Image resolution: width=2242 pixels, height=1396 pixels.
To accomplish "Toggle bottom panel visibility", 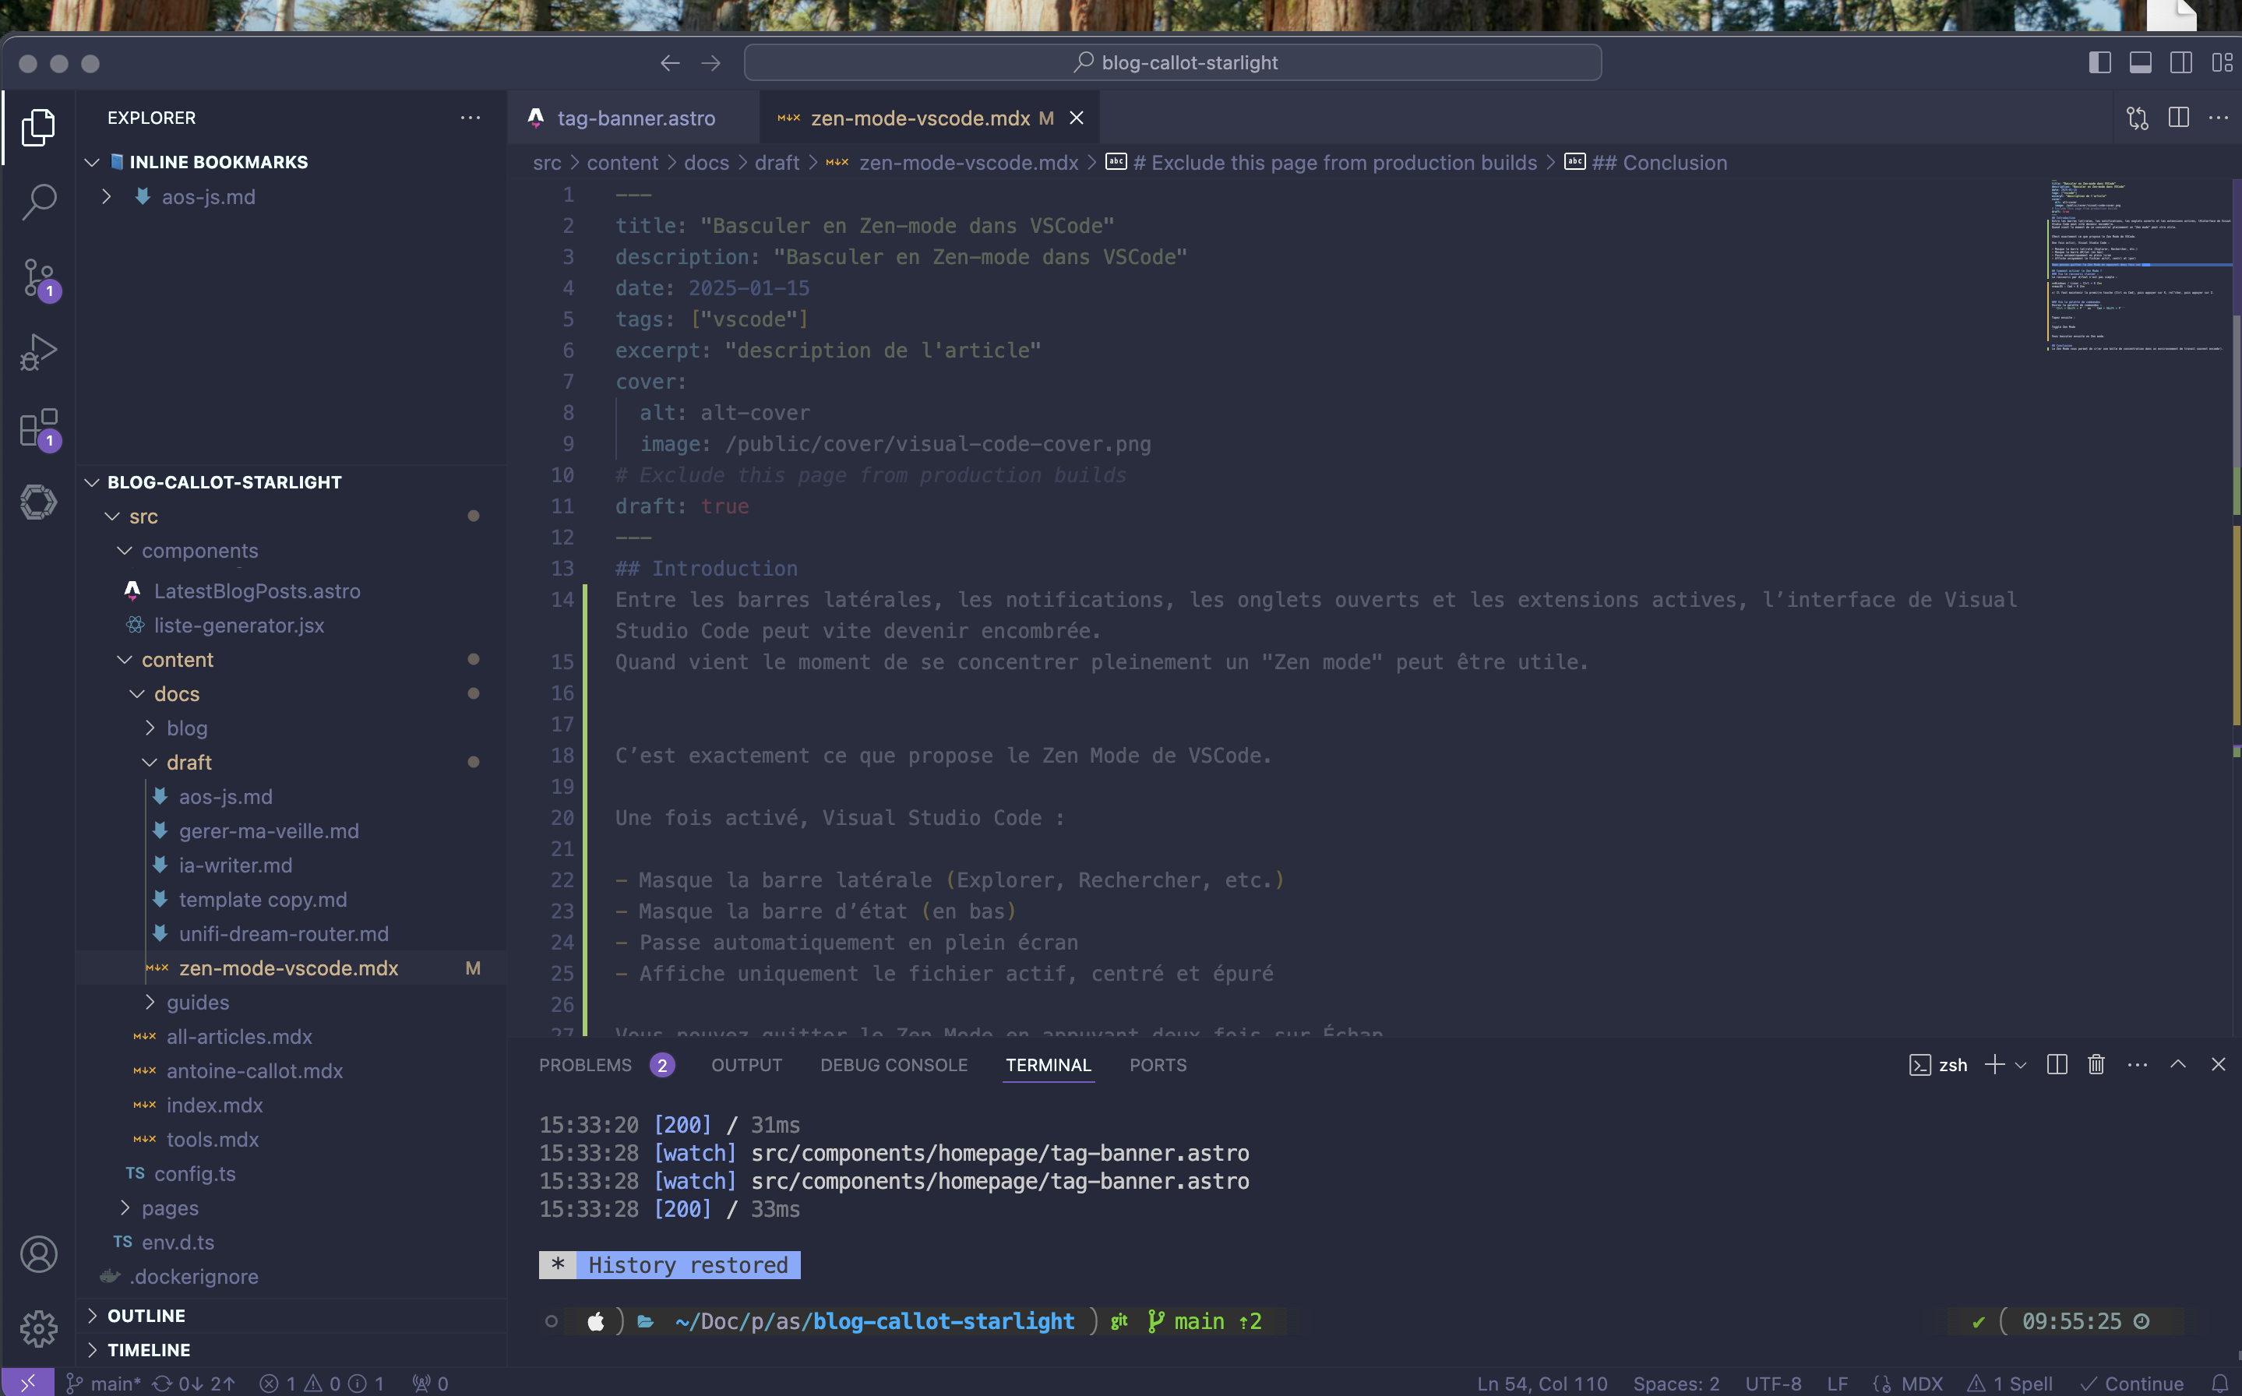I will coord(2141,63).
